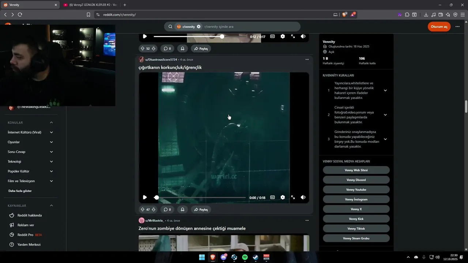This screenshot has width=468, height=263.
Task: Reload the page
Action: pos(20,15)
